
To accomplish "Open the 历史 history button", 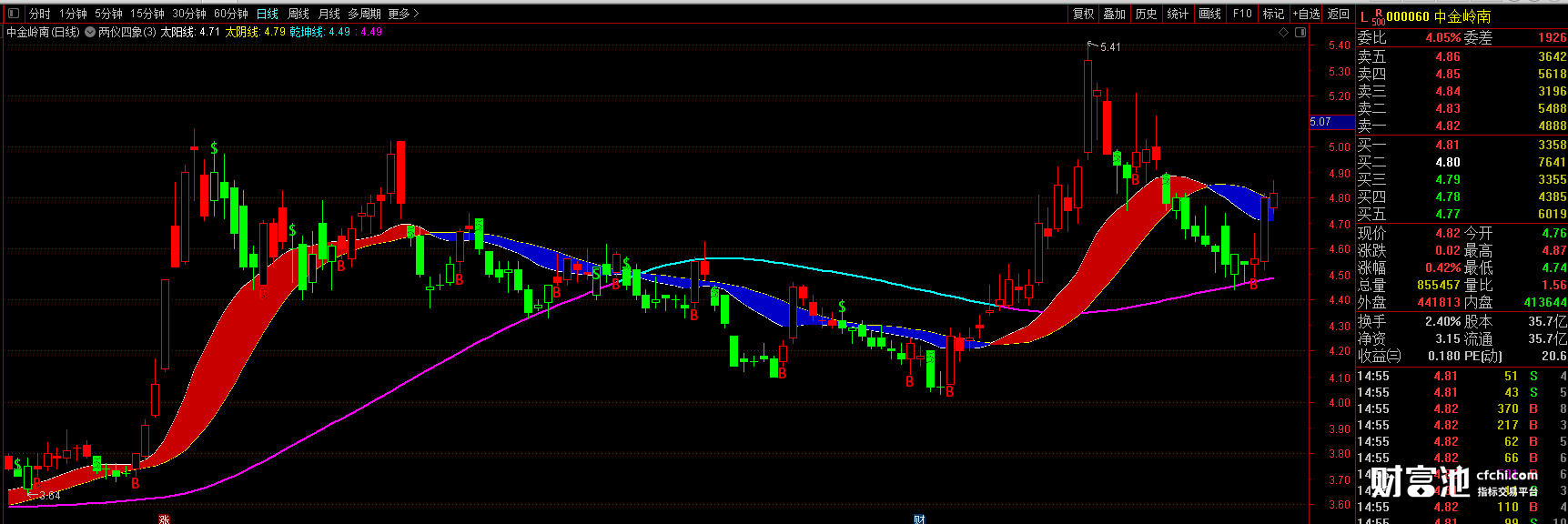I will (1147, 14).
